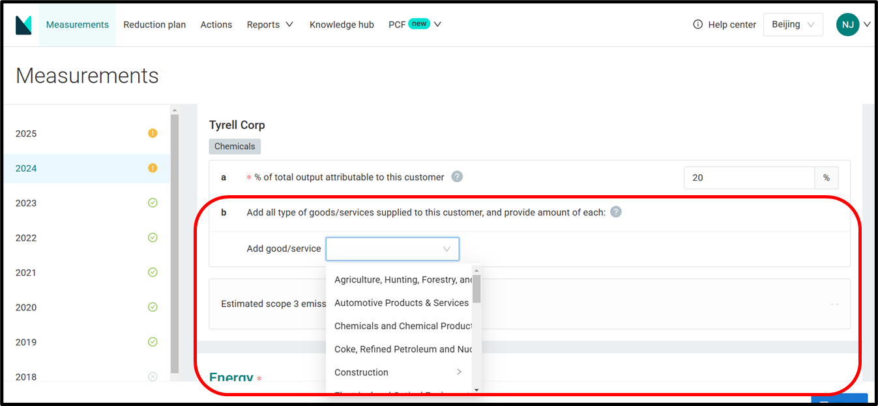Click the 2019 completed check icon
Viewport: 878px width, 406px height.
pyautogui.click(x=153, y=342)
